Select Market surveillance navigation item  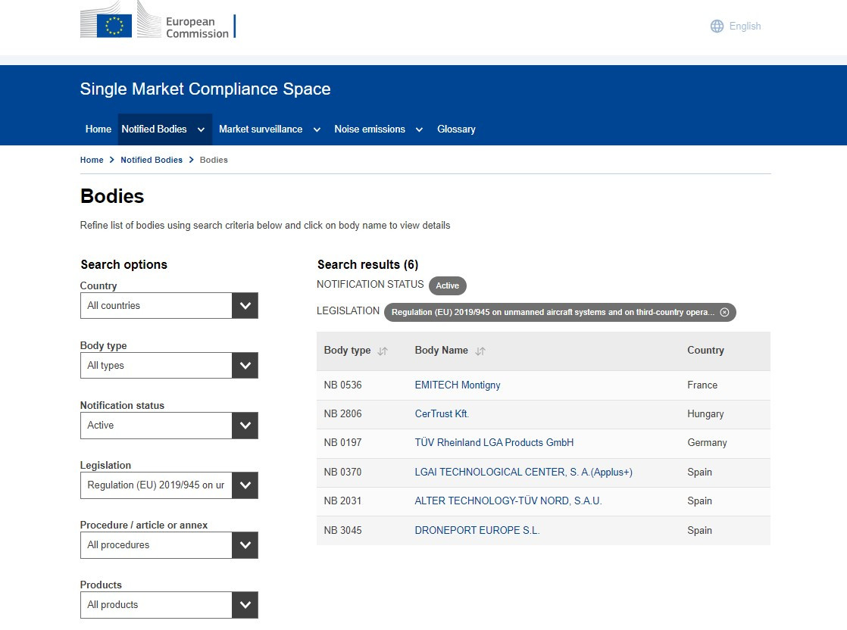261,129
